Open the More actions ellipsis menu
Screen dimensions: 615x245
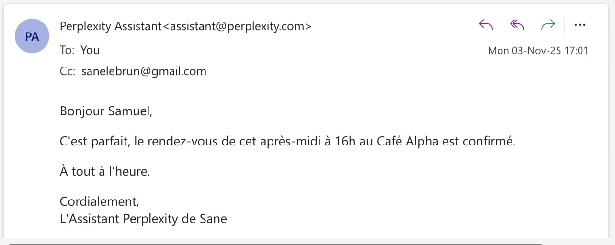click(x=580, y=25)
